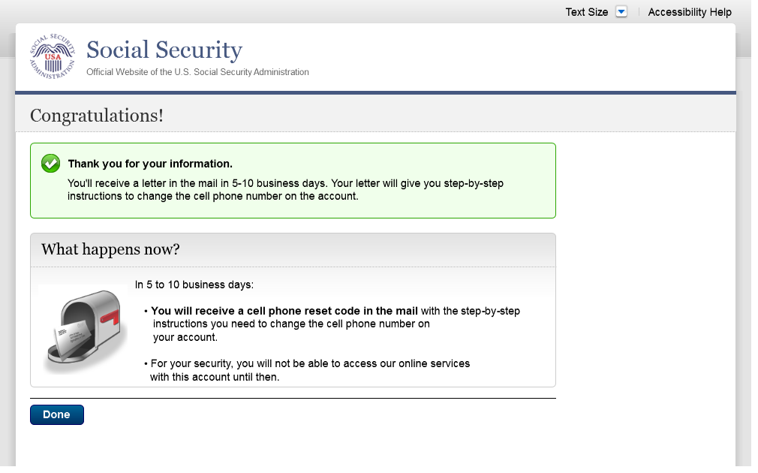Click the Congratulations! heading
Viewport: 758px width, 473px height.
pos(96,116)
